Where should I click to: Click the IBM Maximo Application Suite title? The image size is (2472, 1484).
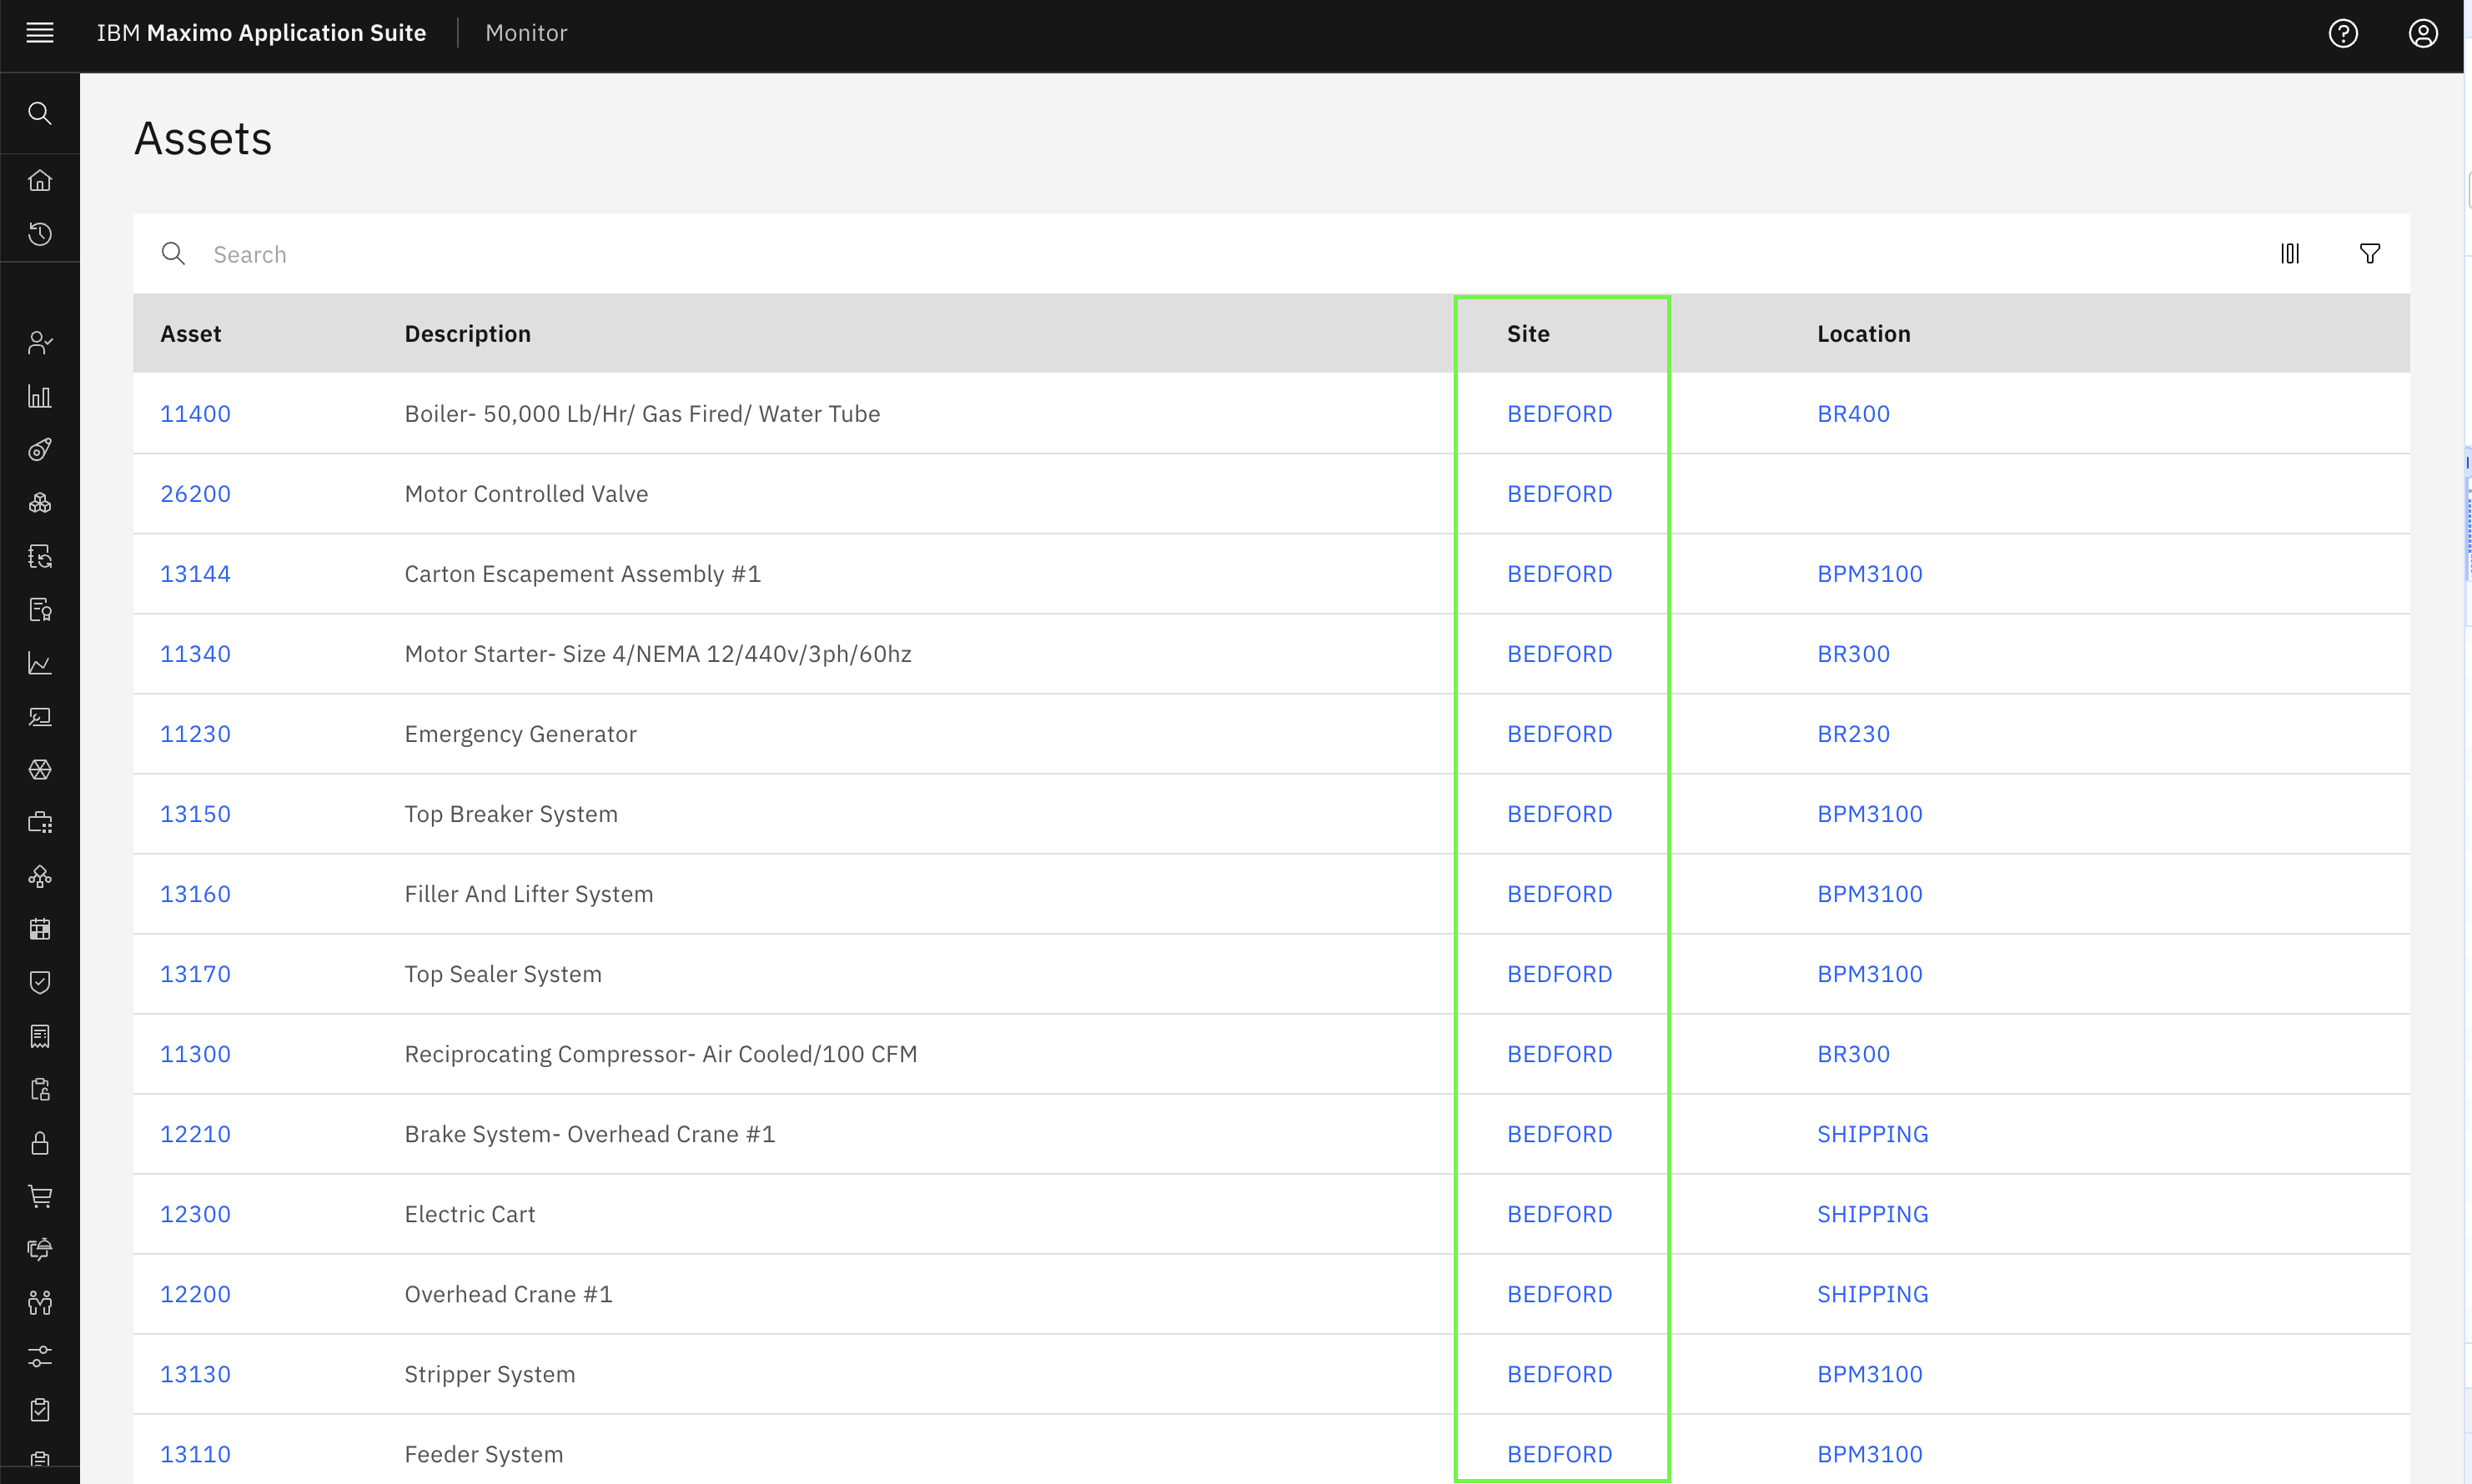point(261,33)
